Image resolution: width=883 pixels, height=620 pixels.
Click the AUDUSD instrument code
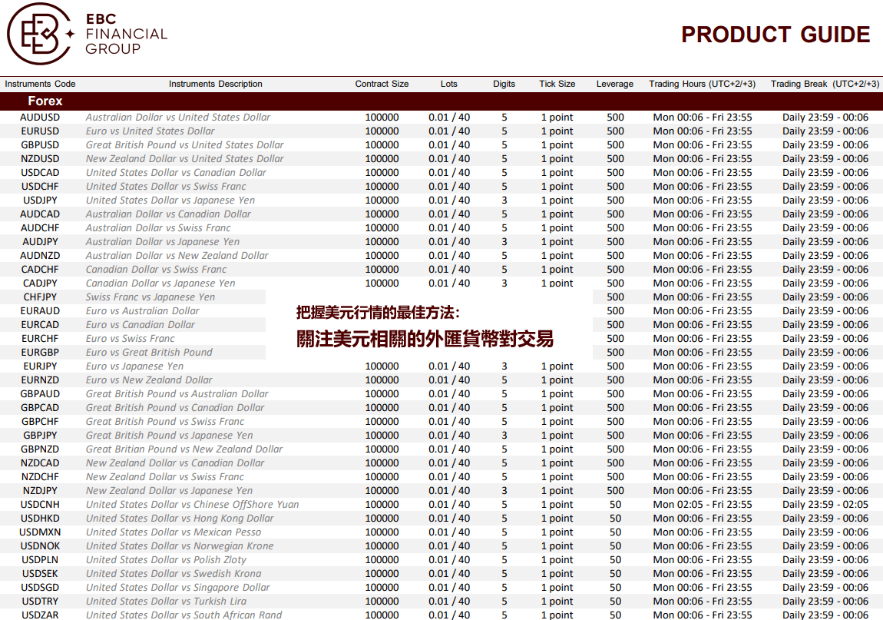point(40,118)
